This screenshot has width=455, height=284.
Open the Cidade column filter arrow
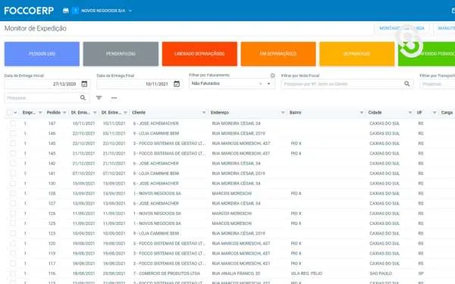pos(410,112)
